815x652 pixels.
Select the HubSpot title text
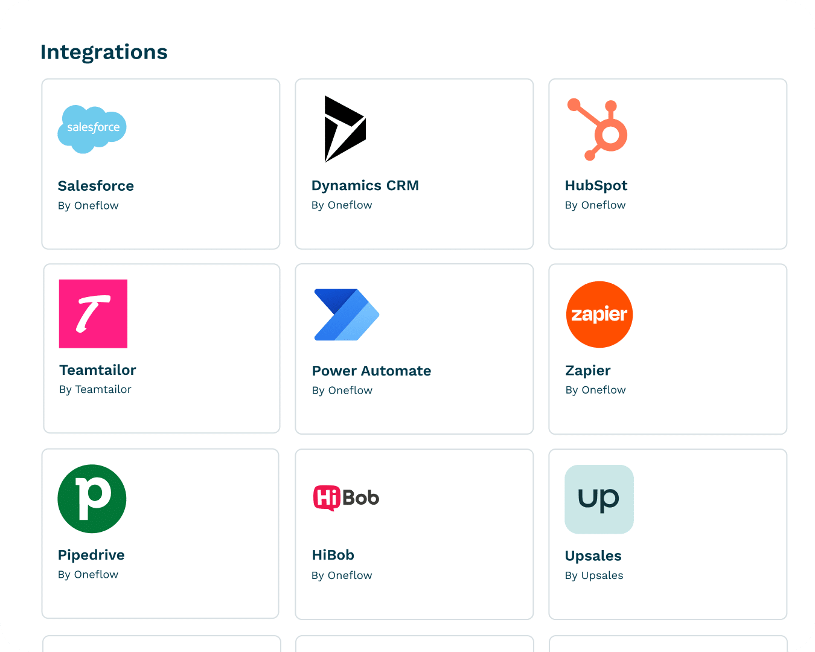[x=596, y=185]
